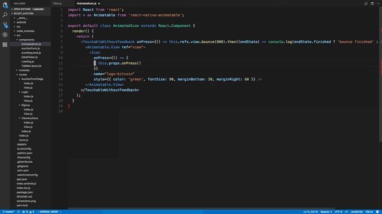The width and height of the screenshot is (382, 214).
Task: Open index.js under the Login folder
Action: coord(28,96)
